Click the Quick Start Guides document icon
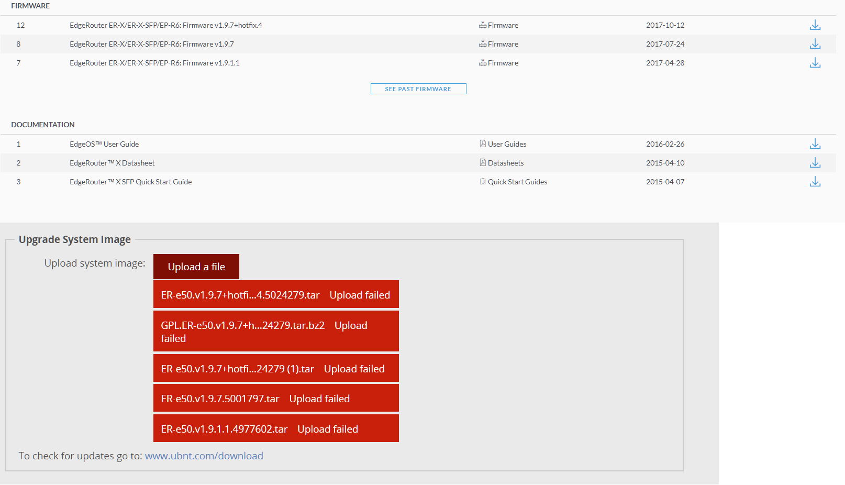The width and height of the screenshot is (845, 485). pos(482,181)
